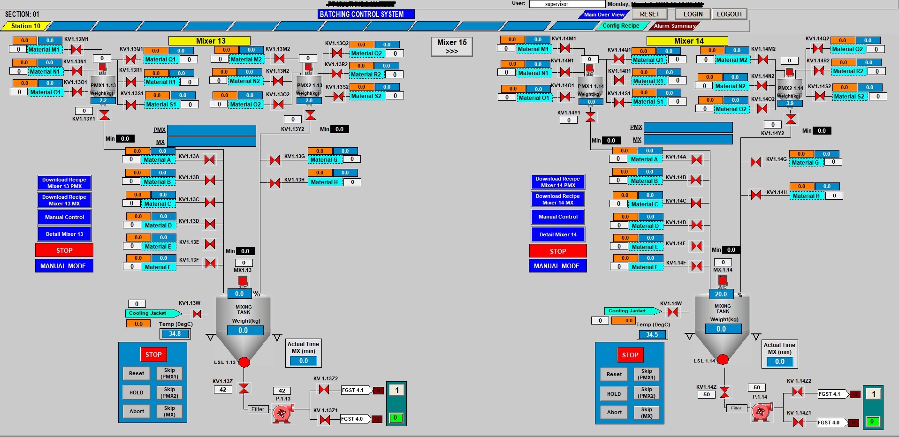This screenshot has width=899, height=438.
Task: Open the Alarm Summary tab
Action: coord(674,26)
